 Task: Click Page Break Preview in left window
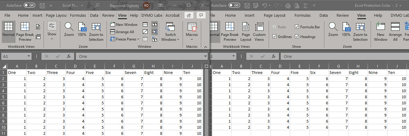tap(25, 32)
